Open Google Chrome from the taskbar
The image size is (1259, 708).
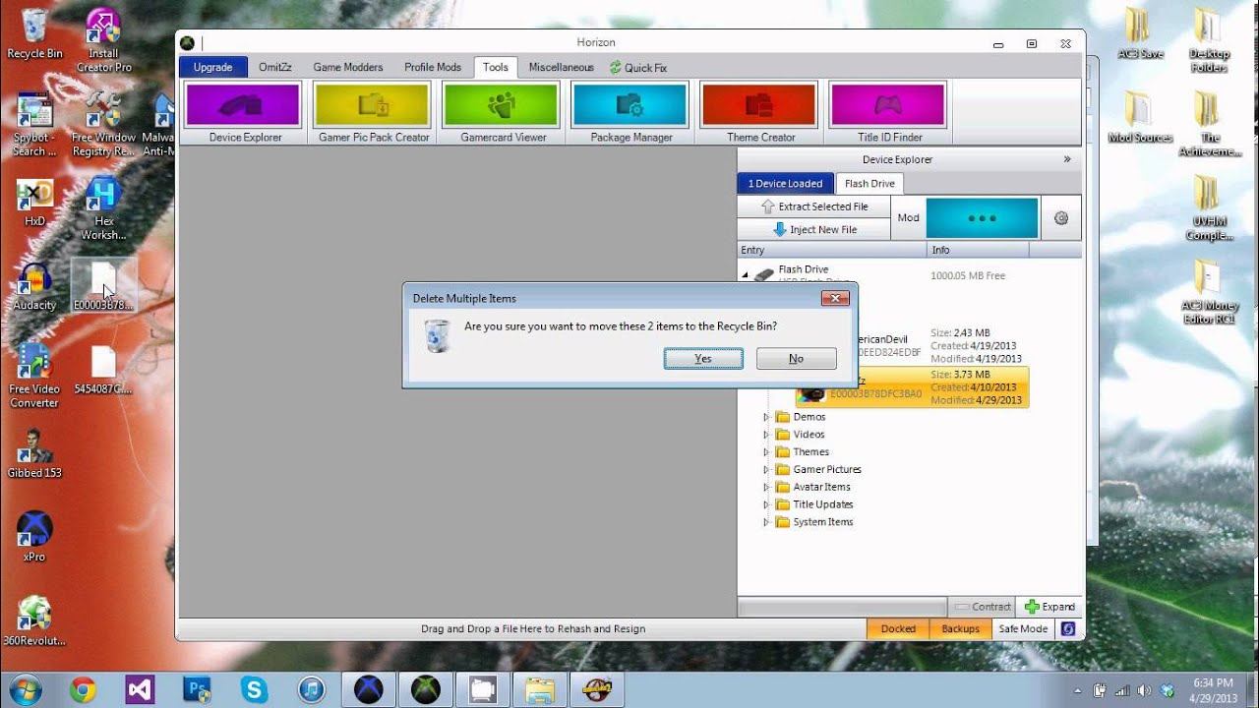click(x=83, y=690)
